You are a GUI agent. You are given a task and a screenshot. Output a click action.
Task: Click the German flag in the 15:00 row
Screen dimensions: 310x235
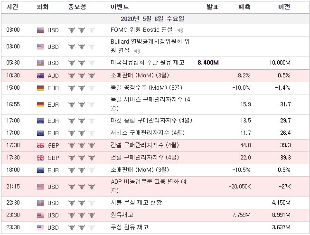[x=40, y=88]
